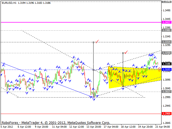Click the top anchor of the 18 Apr vertical line
Viewport: 172px width, 129px height.
pyautogui.click(x=123, y=53)
